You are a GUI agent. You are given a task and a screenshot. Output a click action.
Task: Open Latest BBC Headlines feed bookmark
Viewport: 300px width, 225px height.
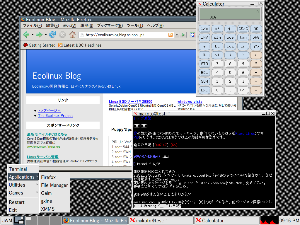(x=80, y=45)
